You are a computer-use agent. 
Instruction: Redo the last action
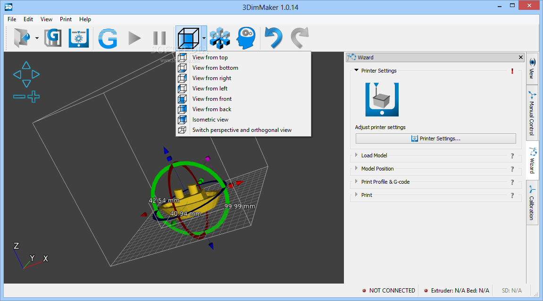[300, 38]
